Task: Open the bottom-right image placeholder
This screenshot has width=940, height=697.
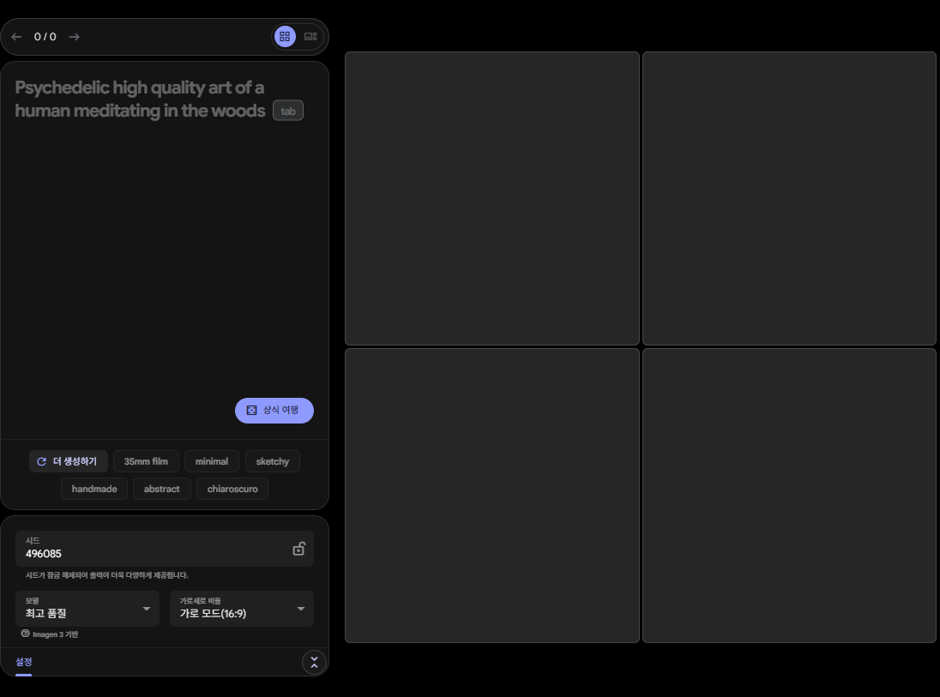Action: tap(790, 496)
